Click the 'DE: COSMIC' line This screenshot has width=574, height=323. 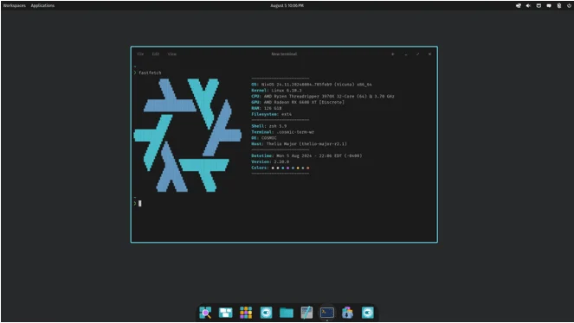click(263, 138)
